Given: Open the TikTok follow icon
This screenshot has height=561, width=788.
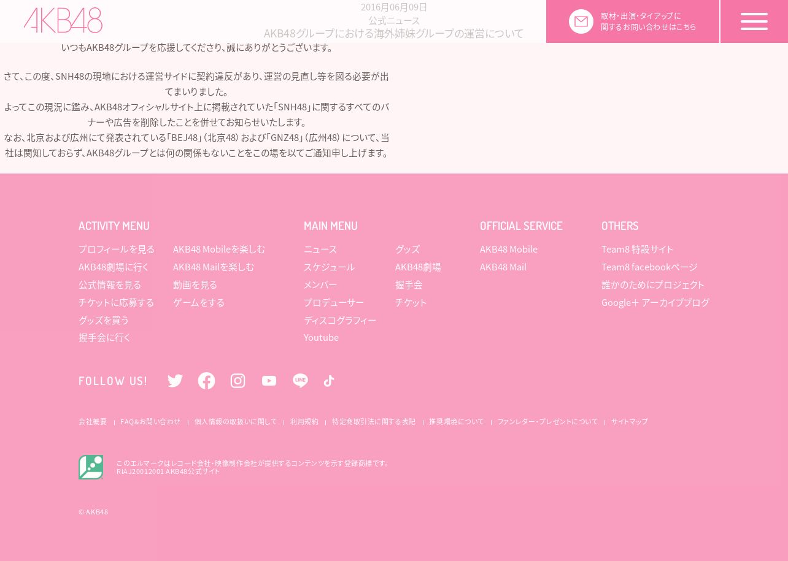Looking at the screenshot, I should click(x=329, y=381).
